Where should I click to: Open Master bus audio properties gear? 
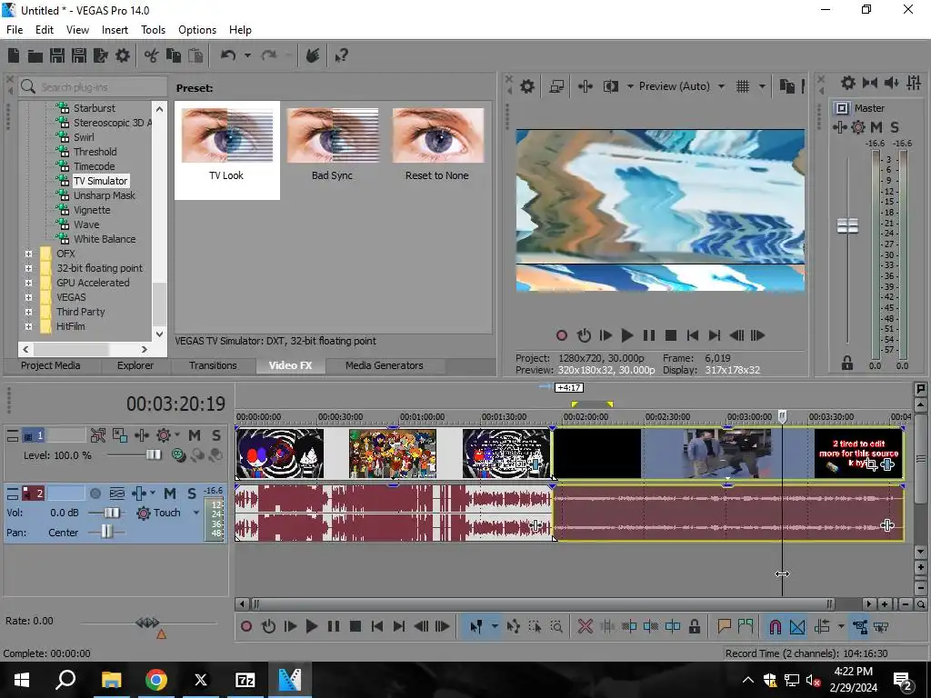pyautogui.click(x=848, y=83)
